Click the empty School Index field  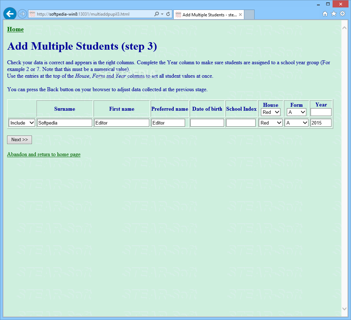(x=241, y=123)
